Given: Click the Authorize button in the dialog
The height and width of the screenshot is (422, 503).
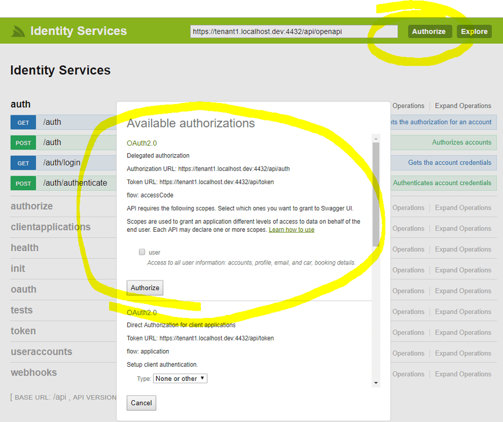Looking at the screenshot, I should pos(145,288).
